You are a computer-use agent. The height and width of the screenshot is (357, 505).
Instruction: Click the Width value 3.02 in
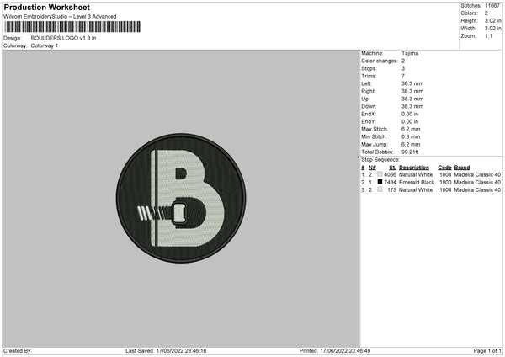pyautogui.click(x=492, y=29)
